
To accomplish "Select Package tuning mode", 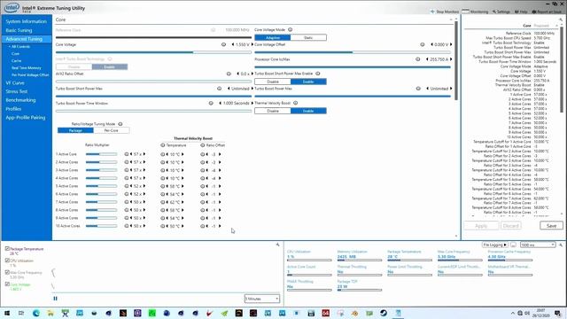I will 75,130.
